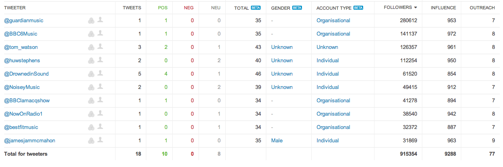Screen dimensions: 503x167
Task: Click the BETA badge next to TOTAL
Action: click(x=256, y=8)
